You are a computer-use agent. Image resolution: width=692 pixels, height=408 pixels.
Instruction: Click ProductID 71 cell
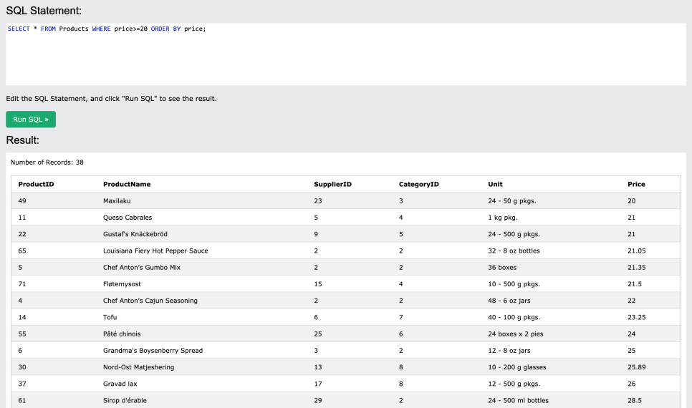pos(22,284)
